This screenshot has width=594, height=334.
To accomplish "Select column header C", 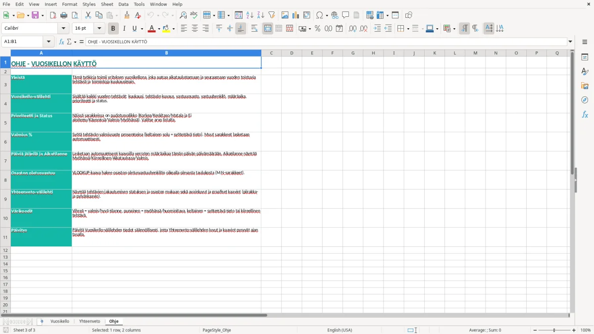I will point(271,53).
